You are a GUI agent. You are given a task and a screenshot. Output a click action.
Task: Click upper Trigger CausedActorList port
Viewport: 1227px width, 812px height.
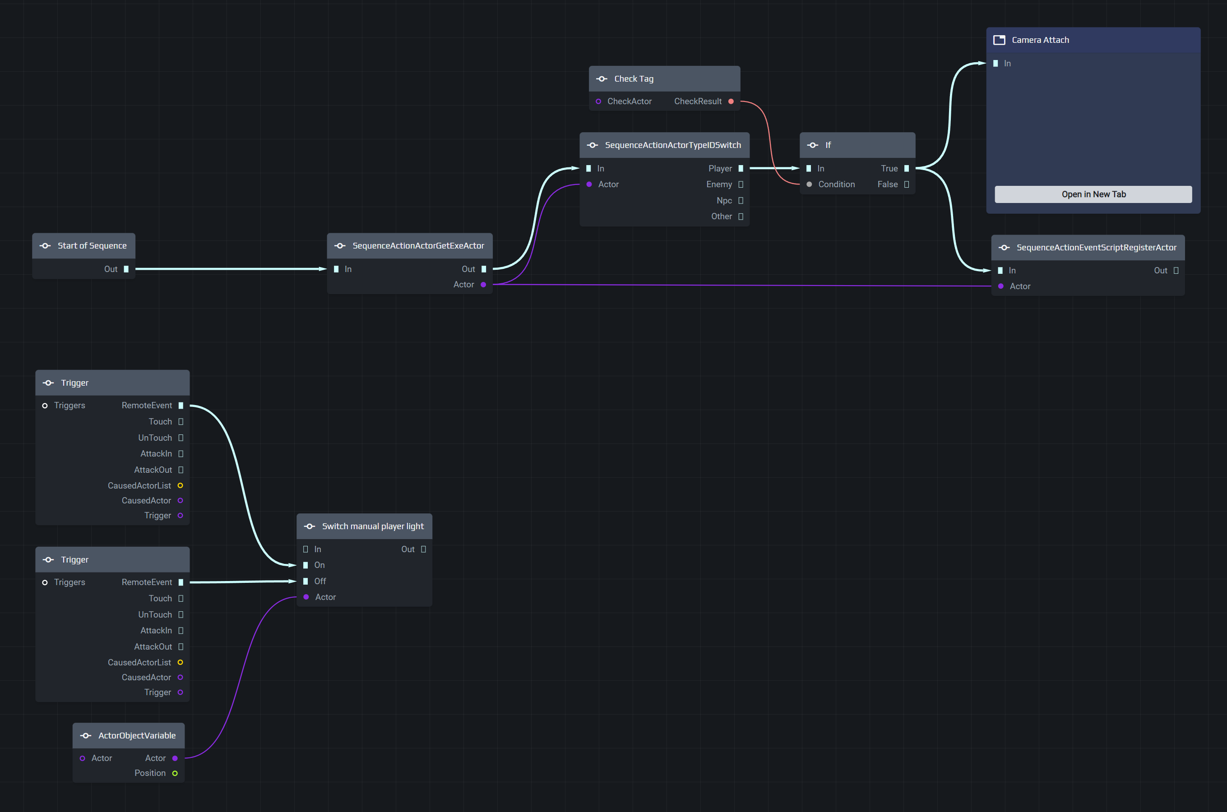(180, 485)
